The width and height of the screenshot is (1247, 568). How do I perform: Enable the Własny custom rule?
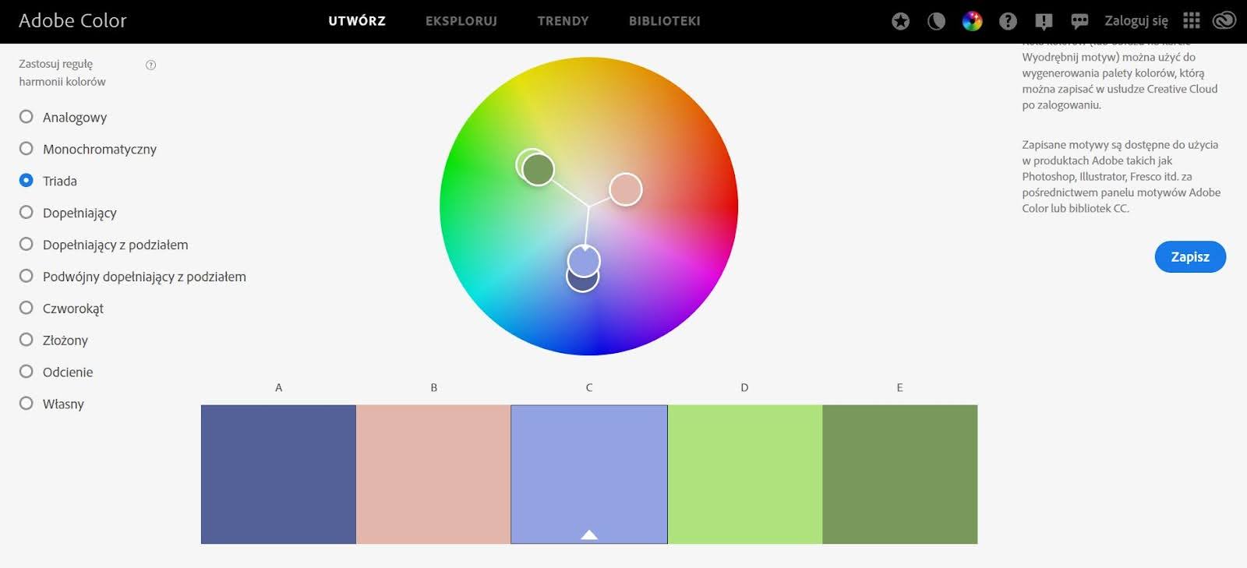coord(26,404)
